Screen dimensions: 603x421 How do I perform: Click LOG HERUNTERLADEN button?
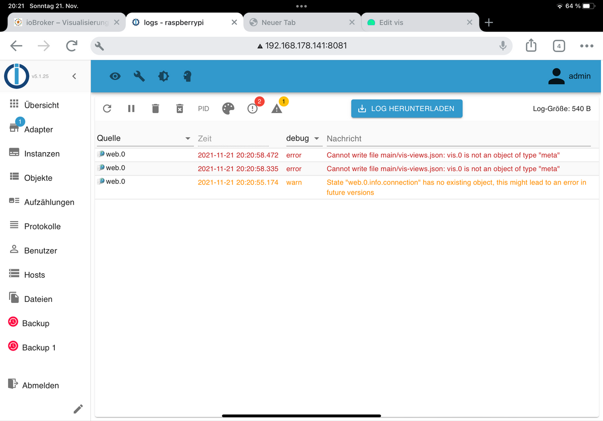coord(407,109)
